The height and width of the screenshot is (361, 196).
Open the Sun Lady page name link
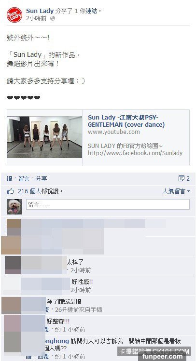tap(40, 11)
